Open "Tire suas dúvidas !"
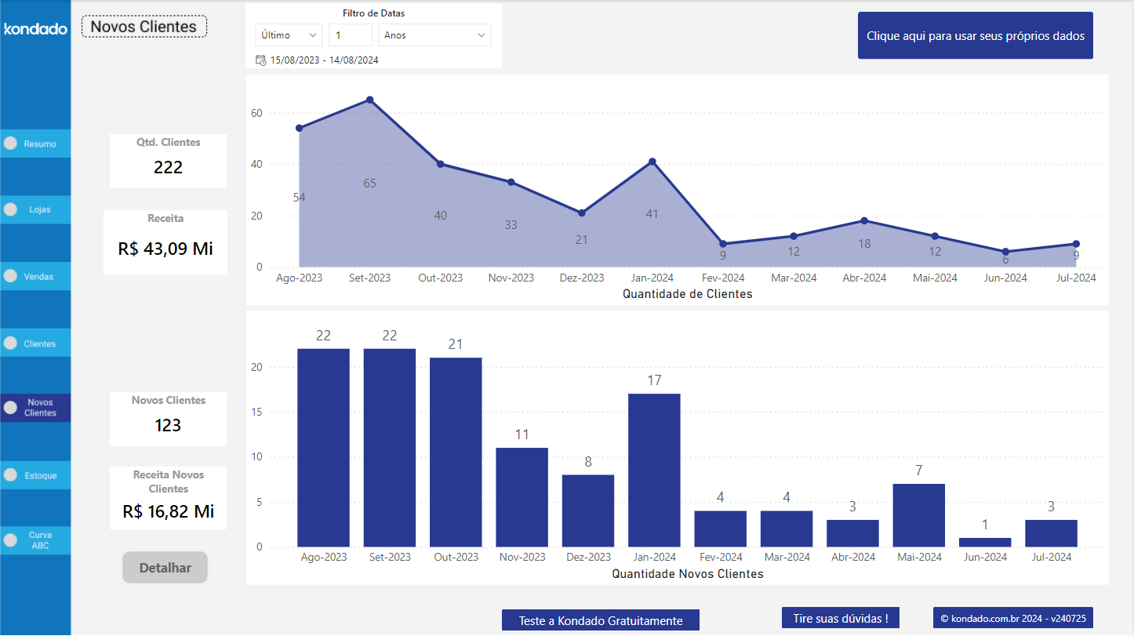The height and width of the screenshot is (636, 1134). (840, 618)
